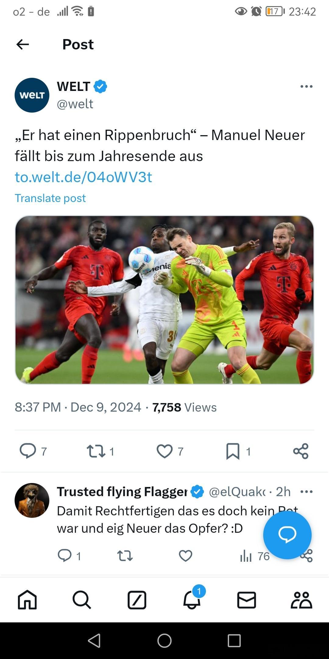Repost Trusted flying Flagger's reply

pos(125,556)
